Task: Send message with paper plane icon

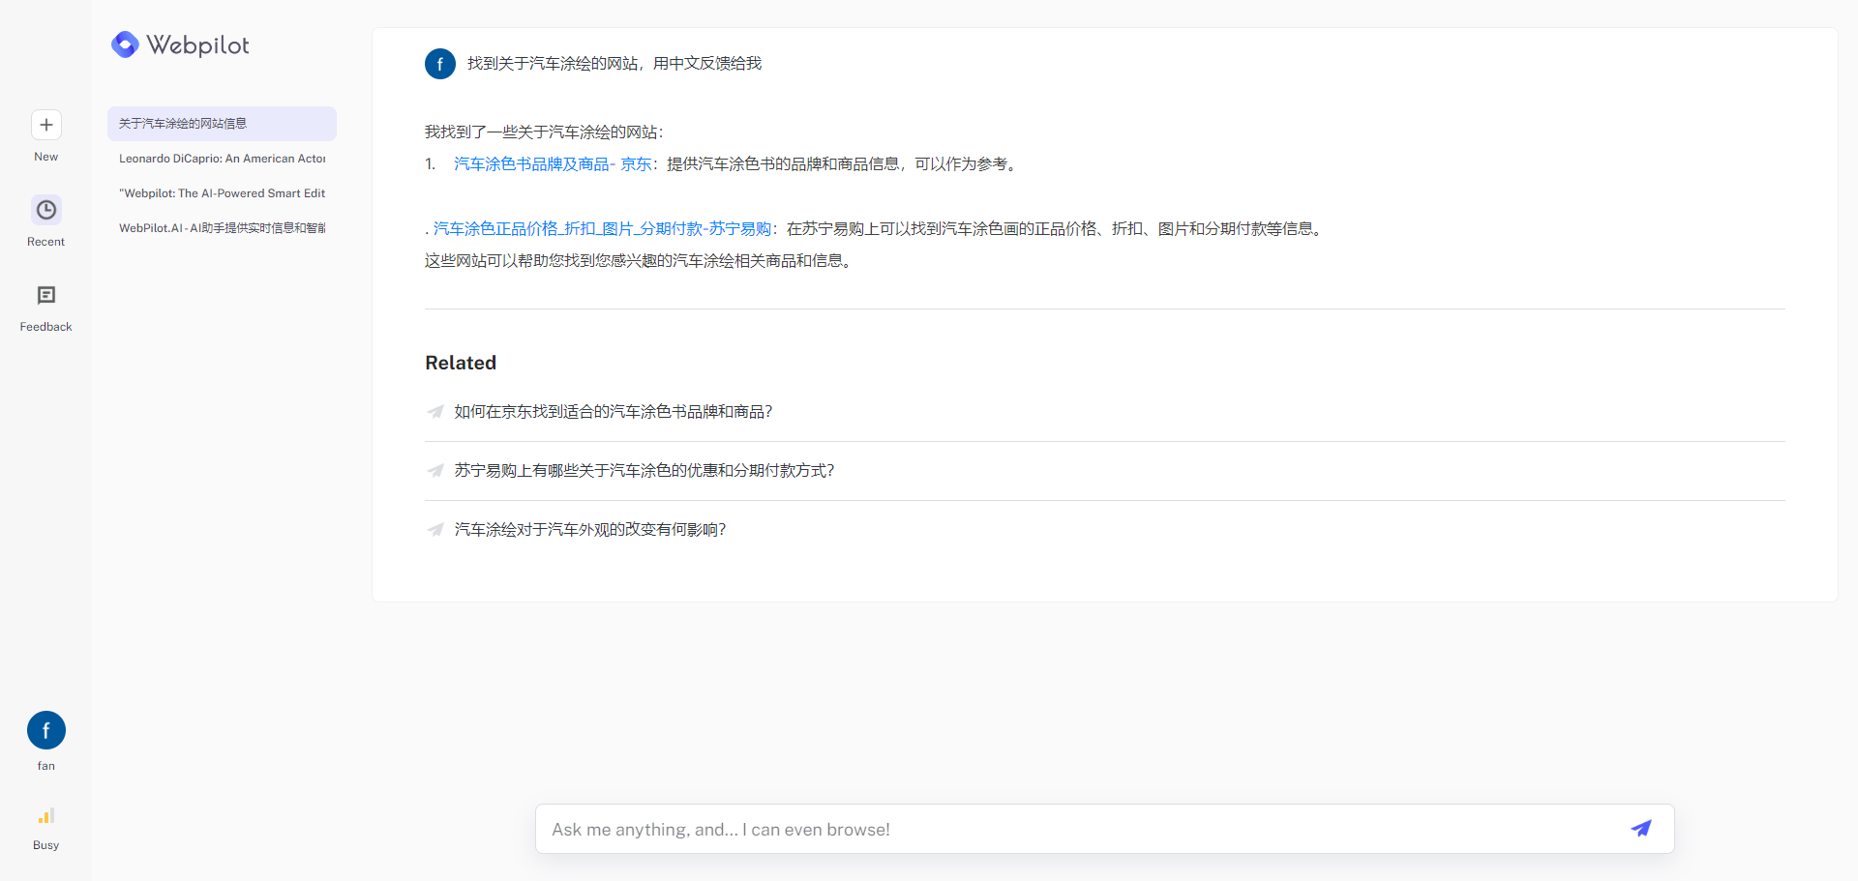Action: [1640, 829]
